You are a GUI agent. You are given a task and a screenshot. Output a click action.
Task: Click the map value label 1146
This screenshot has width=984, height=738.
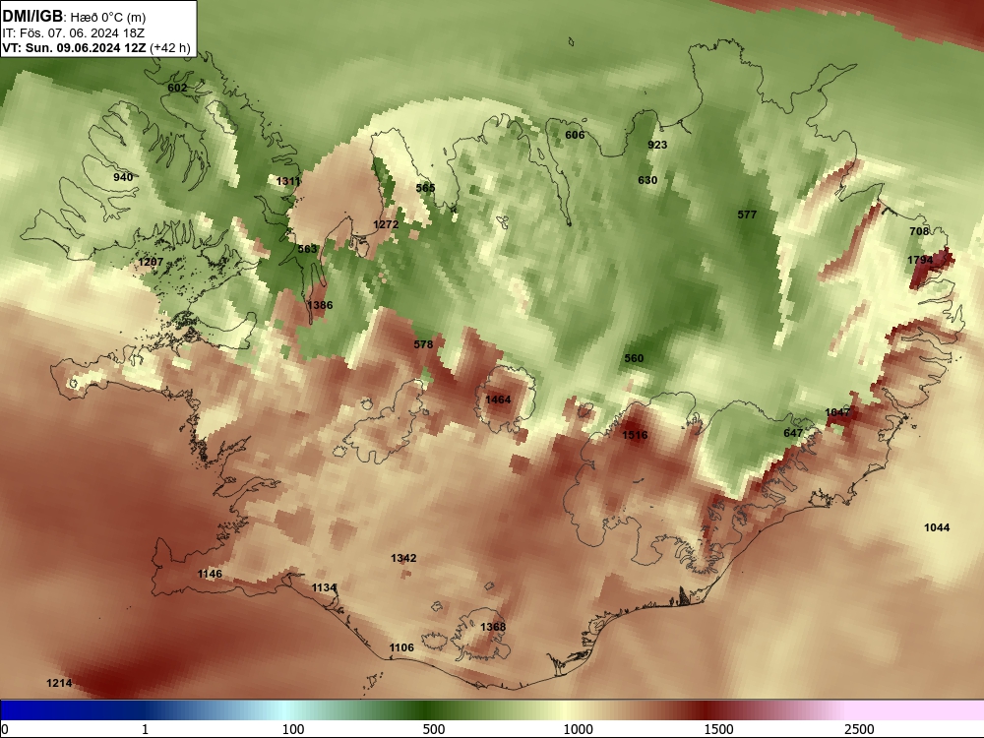click(210, 575)
